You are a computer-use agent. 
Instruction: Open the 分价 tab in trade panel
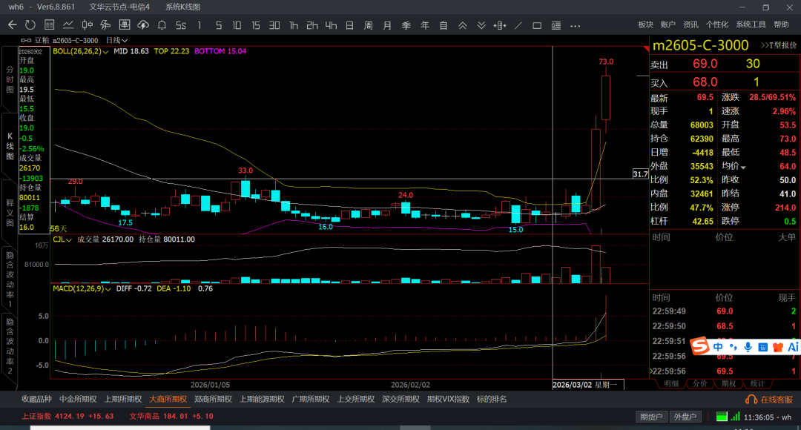click(699, 383)
